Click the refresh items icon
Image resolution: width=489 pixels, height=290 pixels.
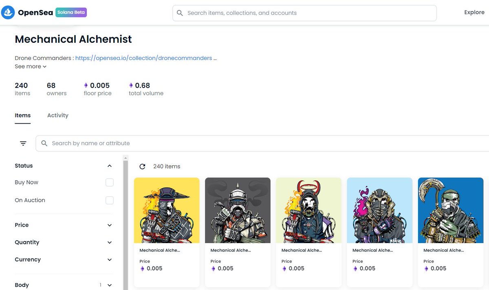pyautogui.click(x=142, y=166)
